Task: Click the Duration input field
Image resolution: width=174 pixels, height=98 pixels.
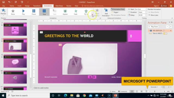Action: [142, 12]
